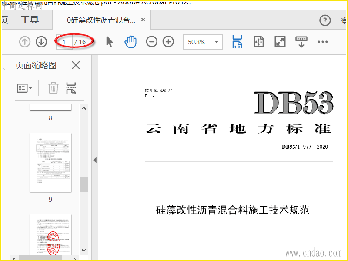Click the page label 9
Viewport: 348px width, 261px height.
[50, 200]
